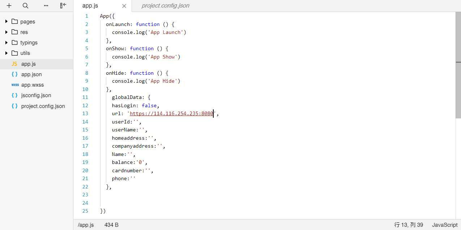Click the JS icon beside app.js
This screenshot has width=461, height=230.
pos(14,64)
